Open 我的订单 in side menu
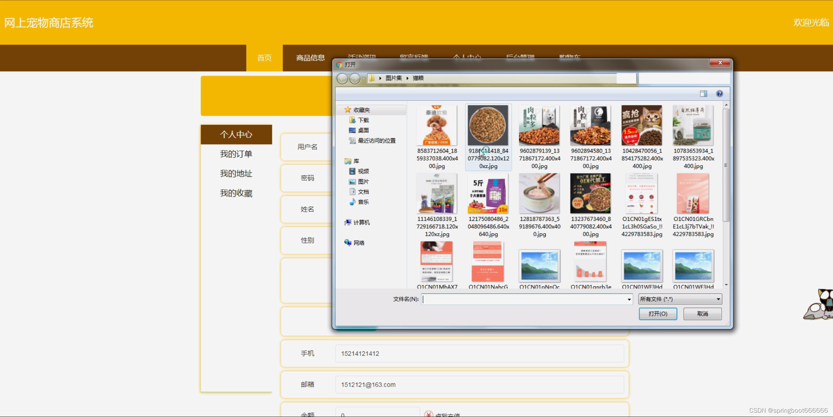Viewport: 833px width, 417px height. coord(236,154)
